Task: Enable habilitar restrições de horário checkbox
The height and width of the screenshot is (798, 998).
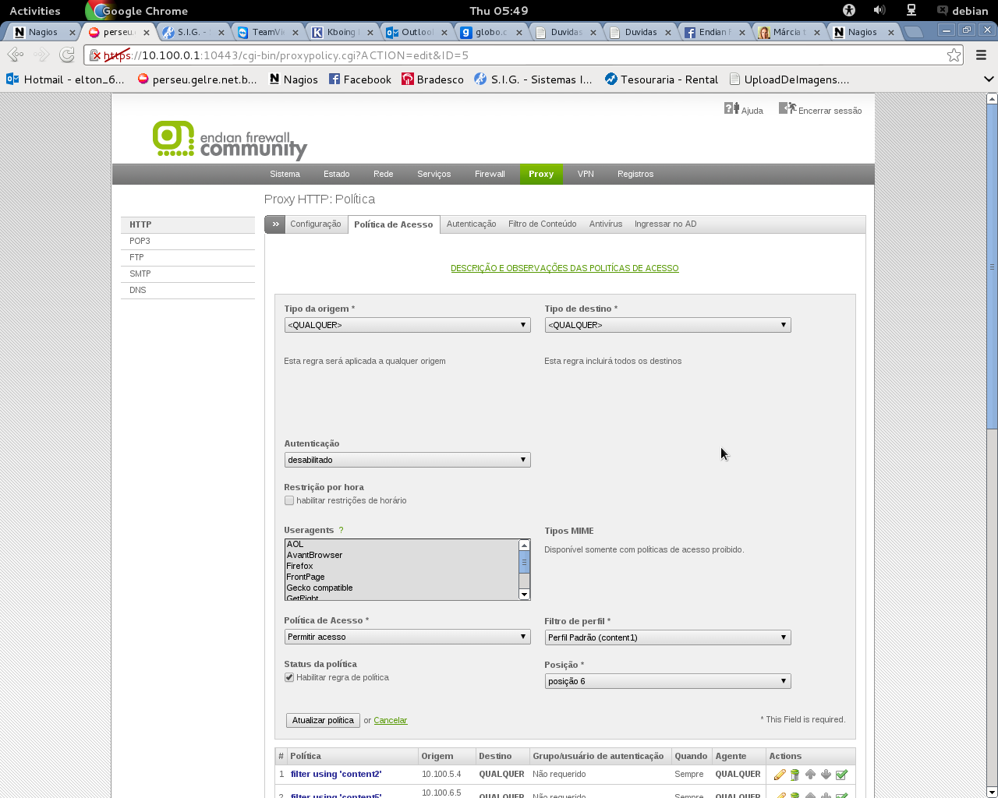Action: pyautogui.click(x=289, y=500)
